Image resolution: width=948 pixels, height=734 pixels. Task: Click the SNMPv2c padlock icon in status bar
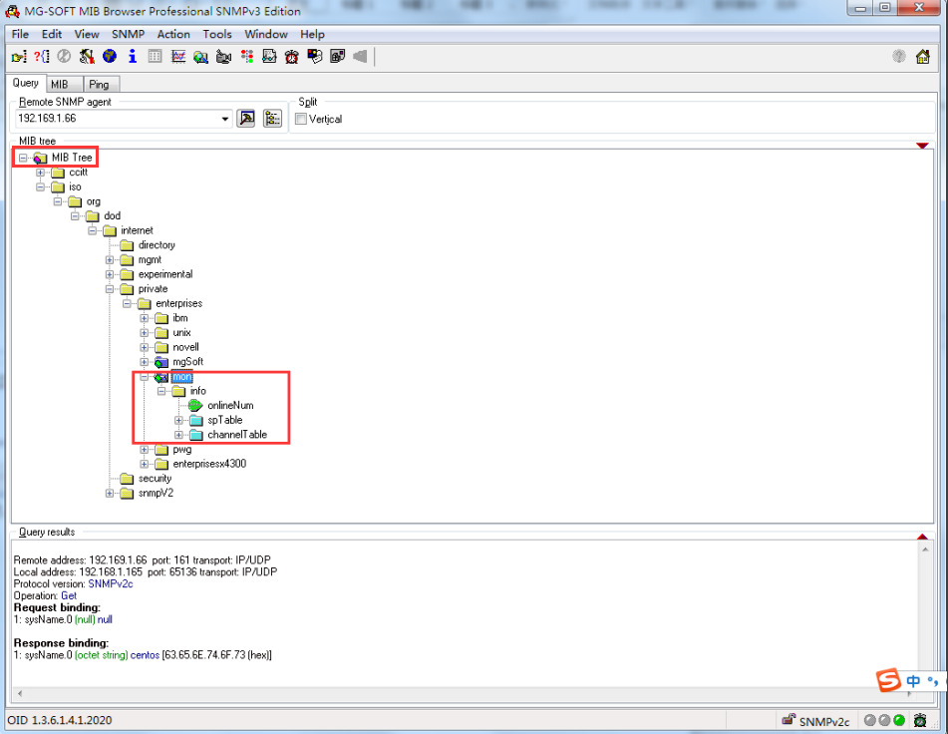point(789,719)
